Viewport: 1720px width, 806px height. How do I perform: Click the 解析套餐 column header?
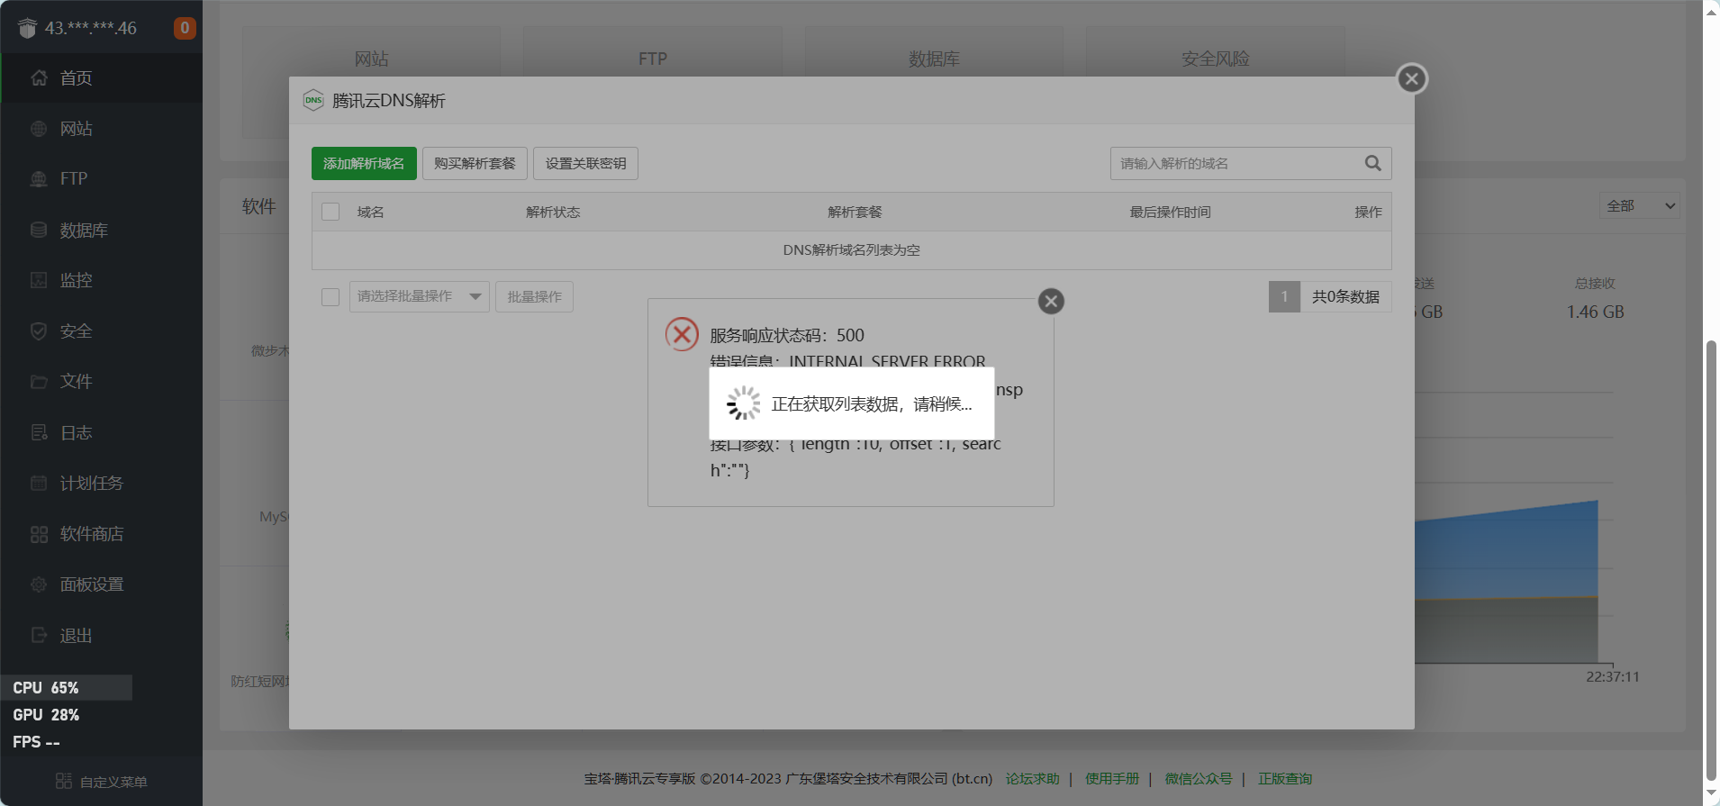(x=855, y=212)
